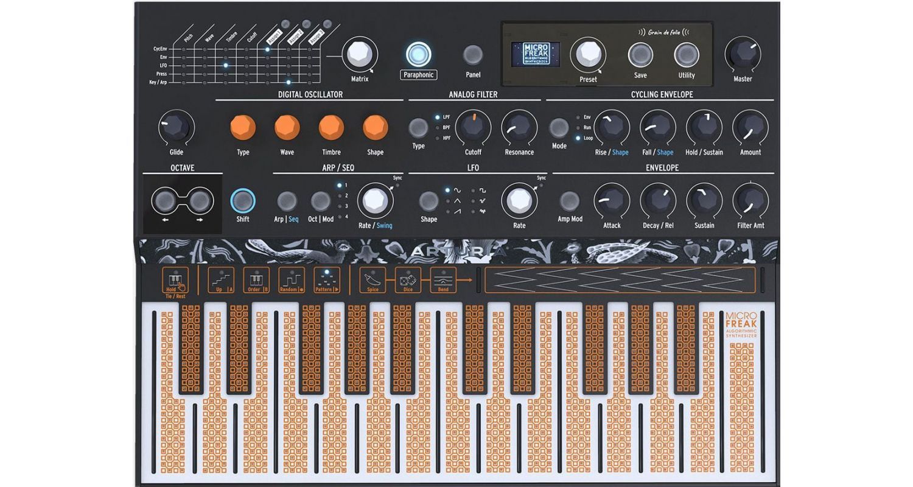Click the orange Wave knob
This screenshot has width=913, height=487.
tap(287, 127)
